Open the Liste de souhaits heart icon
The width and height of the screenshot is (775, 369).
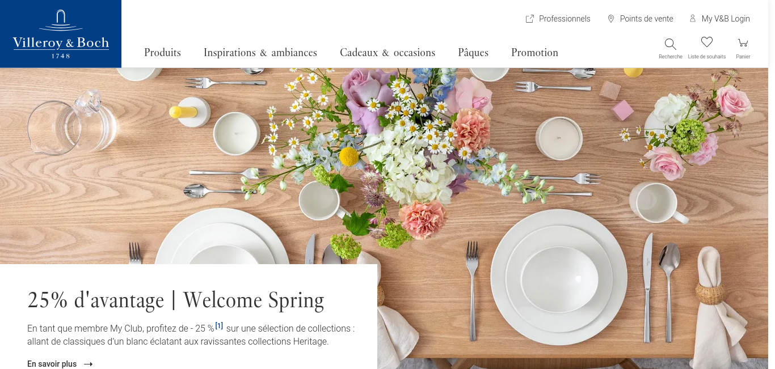tap(706, 43)
